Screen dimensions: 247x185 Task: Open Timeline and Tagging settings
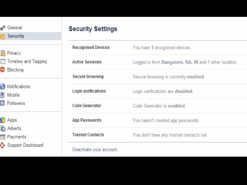click(x=27, y=62)
